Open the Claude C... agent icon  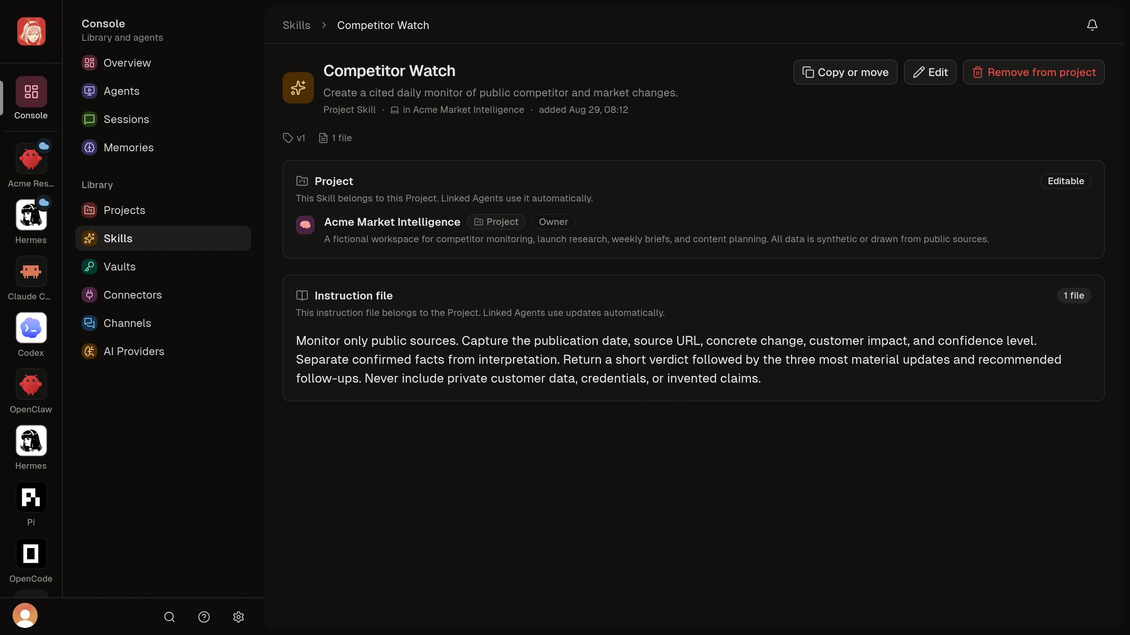point(31,271)
